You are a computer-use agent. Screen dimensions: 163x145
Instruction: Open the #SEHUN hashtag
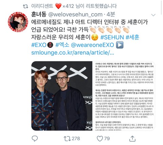(x=112, y=37)
